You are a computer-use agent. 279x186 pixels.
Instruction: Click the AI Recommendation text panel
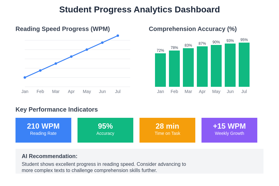point(139,161)
